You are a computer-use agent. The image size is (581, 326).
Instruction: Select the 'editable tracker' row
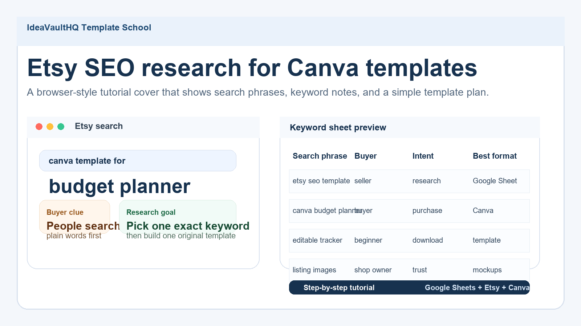[x=409, y=241]
